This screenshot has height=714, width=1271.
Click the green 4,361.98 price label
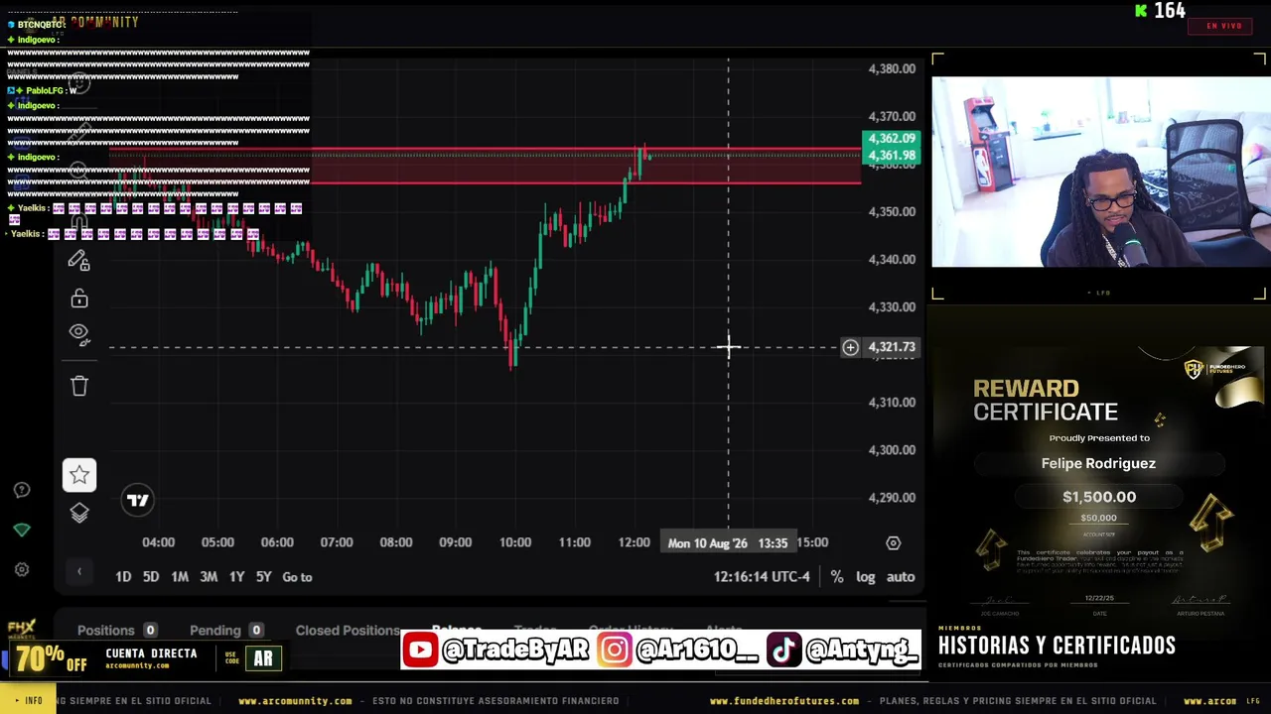coord(891,156)
